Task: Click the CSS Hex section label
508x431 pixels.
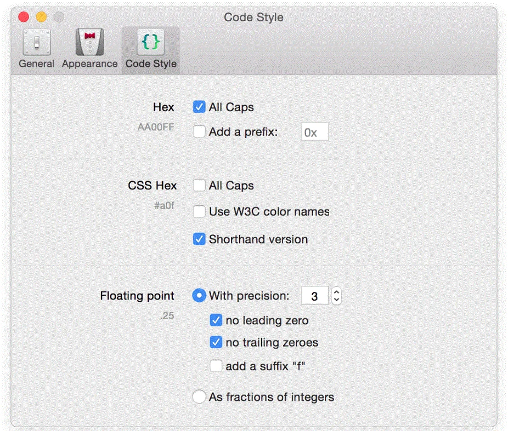Action: click(x=153, y=186)
